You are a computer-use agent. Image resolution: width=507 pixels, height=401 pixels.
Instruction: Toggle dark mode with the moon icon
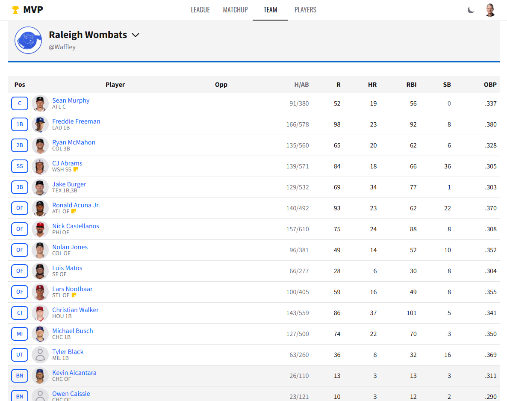pos(471,10)
